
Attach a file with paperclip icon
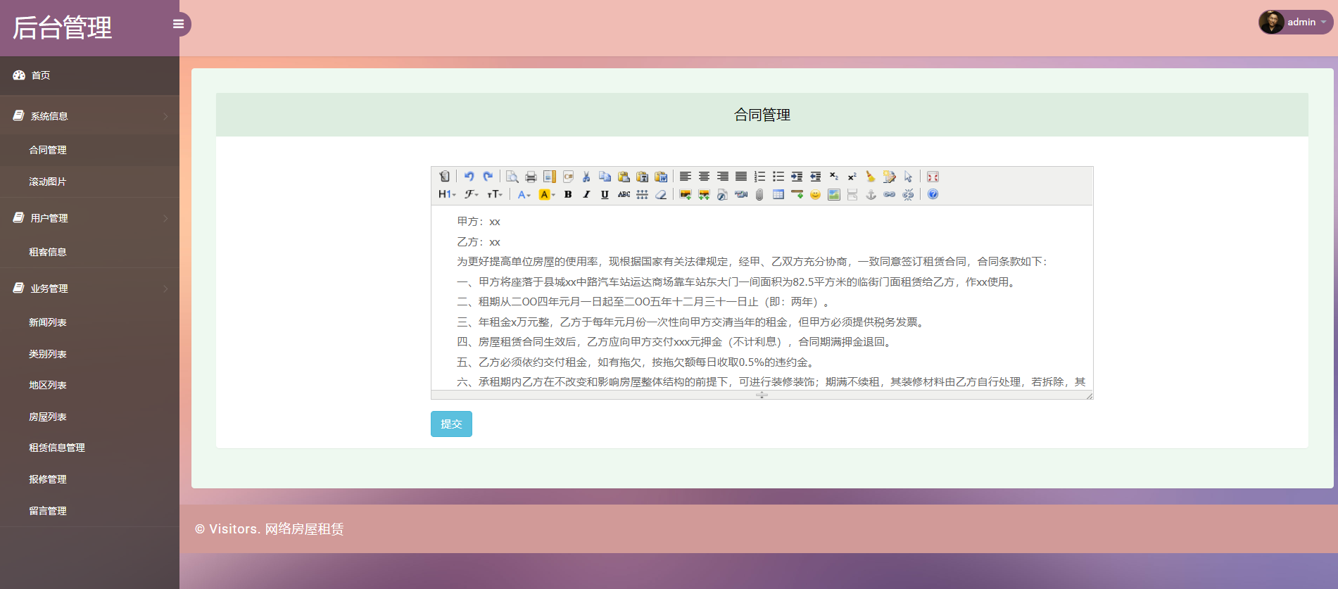click(759, 194)
